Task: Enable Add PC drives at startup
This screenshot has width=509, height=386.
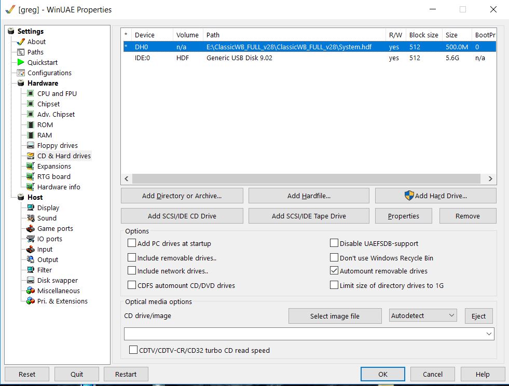Action: tap(132, 243)
